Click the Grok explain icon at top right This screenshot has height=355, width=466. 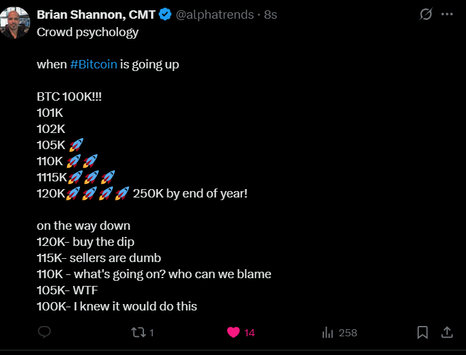425,14
